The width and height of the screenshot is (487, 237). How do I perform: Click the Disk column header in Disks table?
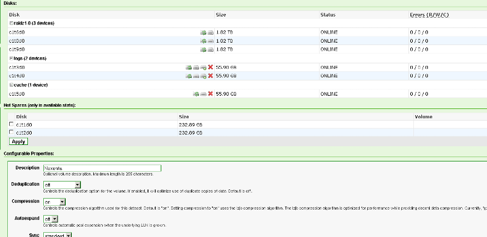pos(14,15)
